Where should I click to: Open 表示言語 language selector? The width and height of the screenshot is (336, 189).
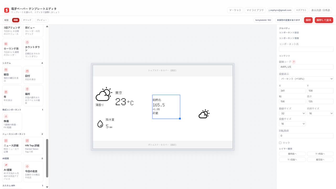[x=321, y=10]
